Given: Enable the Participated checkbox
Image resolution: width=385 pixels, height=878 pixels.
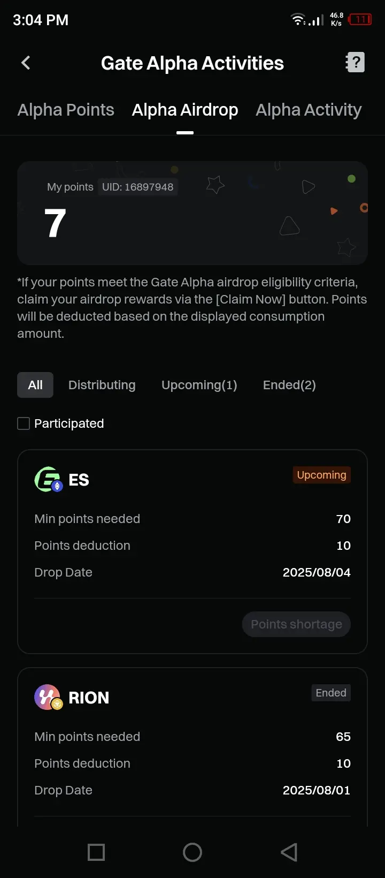Looking at the screenshot, I should [x=24, y=423].
